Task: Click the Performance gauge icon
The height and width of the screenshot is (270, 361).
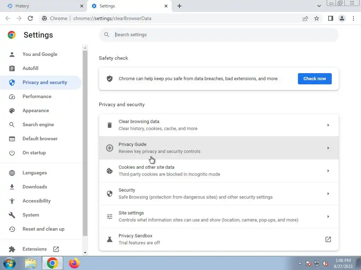Action: [x=12, y=97]
